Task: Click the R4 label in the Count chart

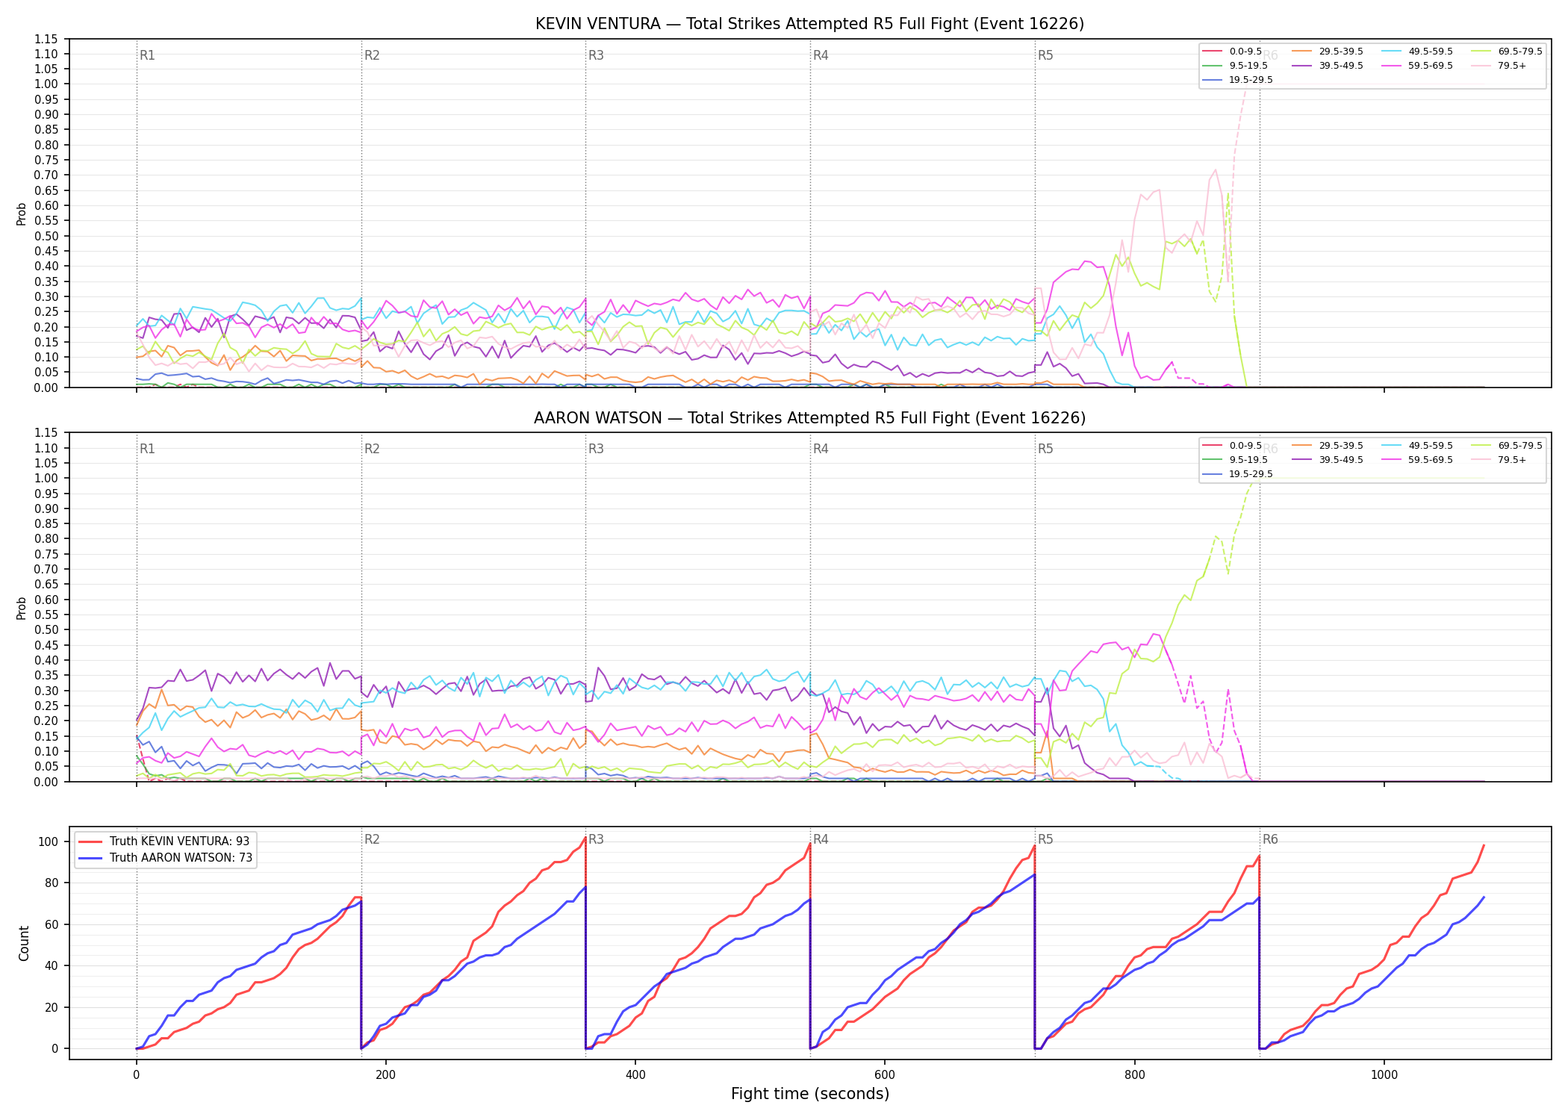Action: [821, 839]
